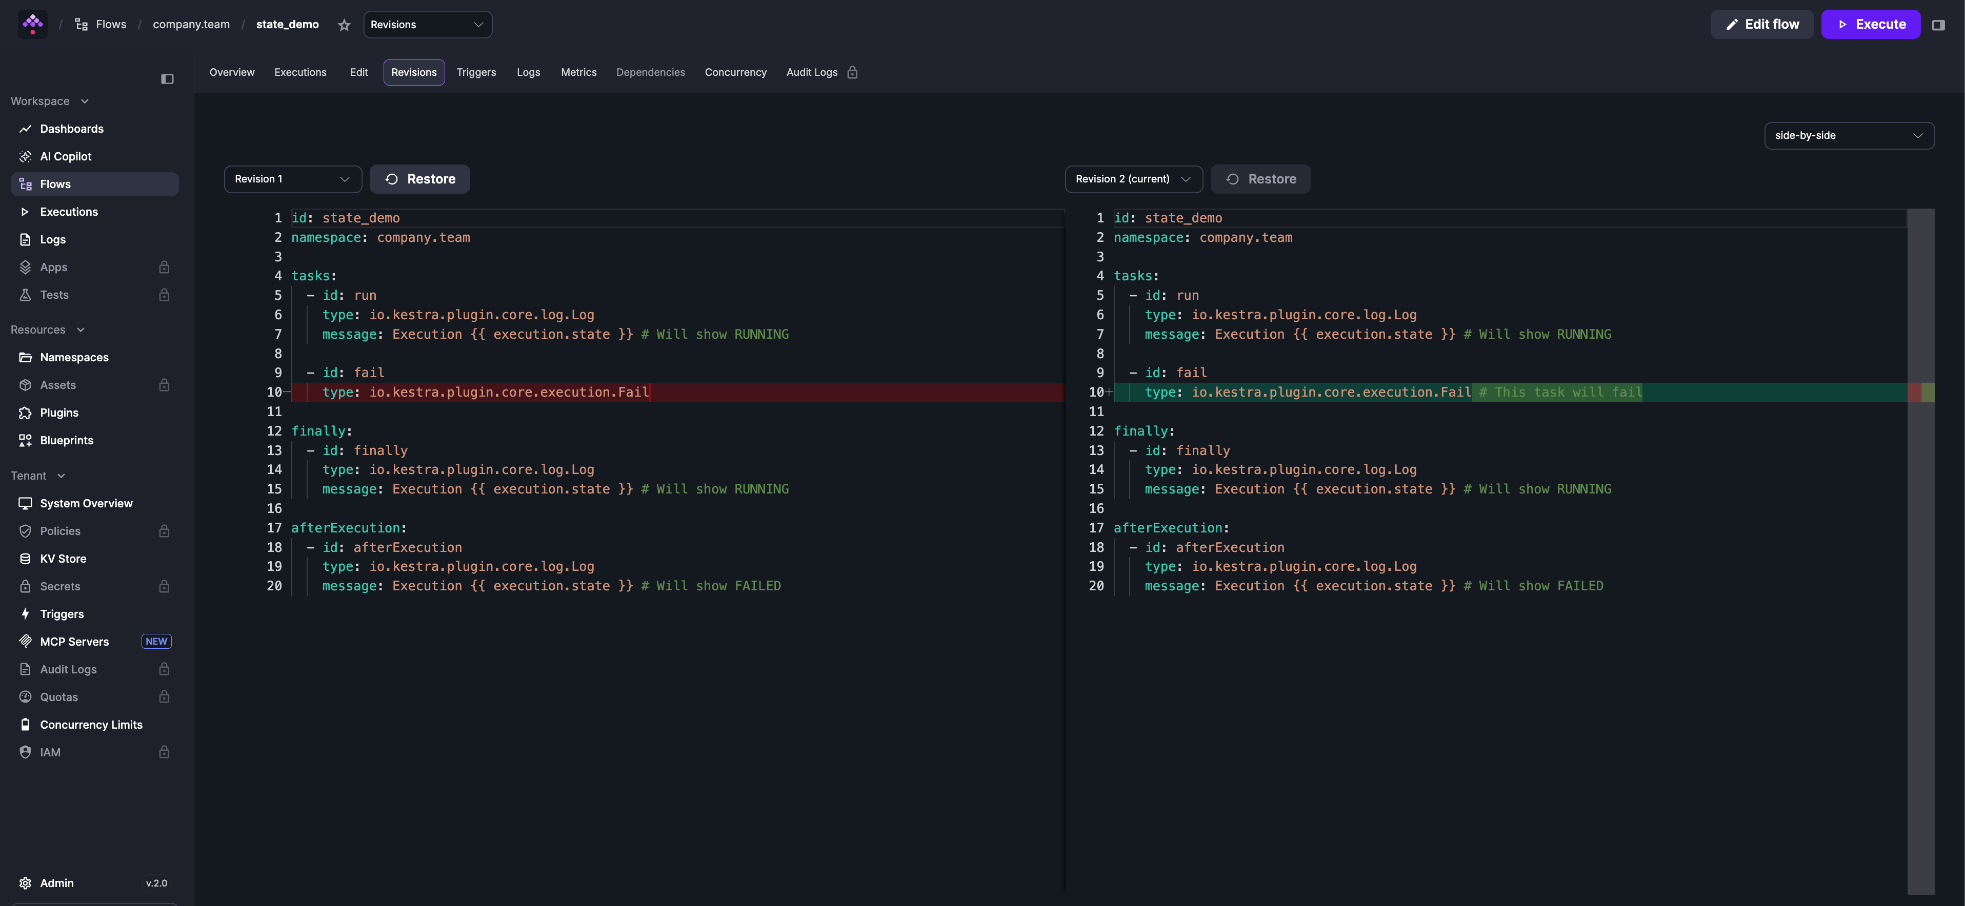Viewport: 1965px width, 906px height.
Task: Open Secrets in the sidebar
Action: 94,587
